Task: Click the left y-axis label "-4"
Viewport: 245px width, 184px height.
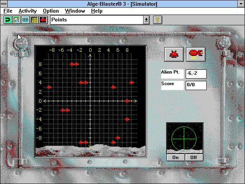Action: (39, 119)
